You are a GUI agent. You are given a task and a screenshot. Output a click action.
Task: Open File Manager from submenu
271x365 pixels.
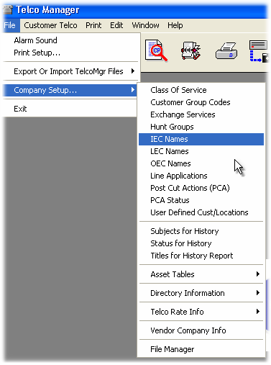click(201, 349)
